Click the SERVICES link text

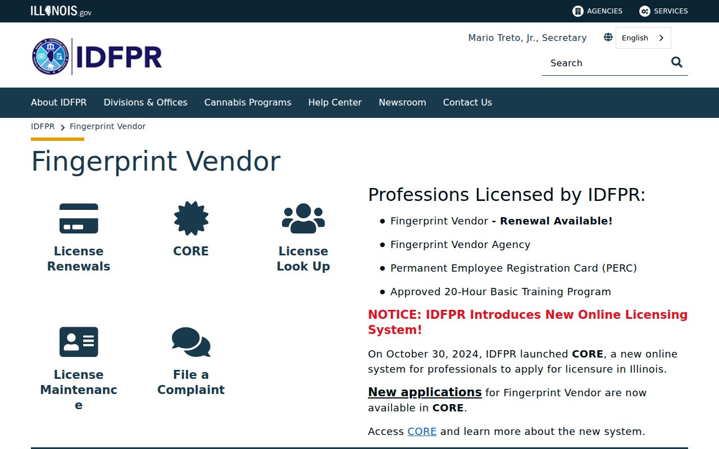(671, 11)
